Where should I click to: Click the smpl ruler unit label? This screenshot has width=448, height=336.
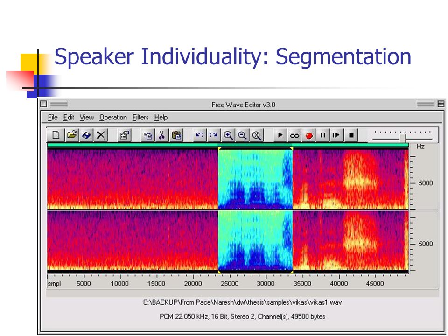click(x=54, y=284)
